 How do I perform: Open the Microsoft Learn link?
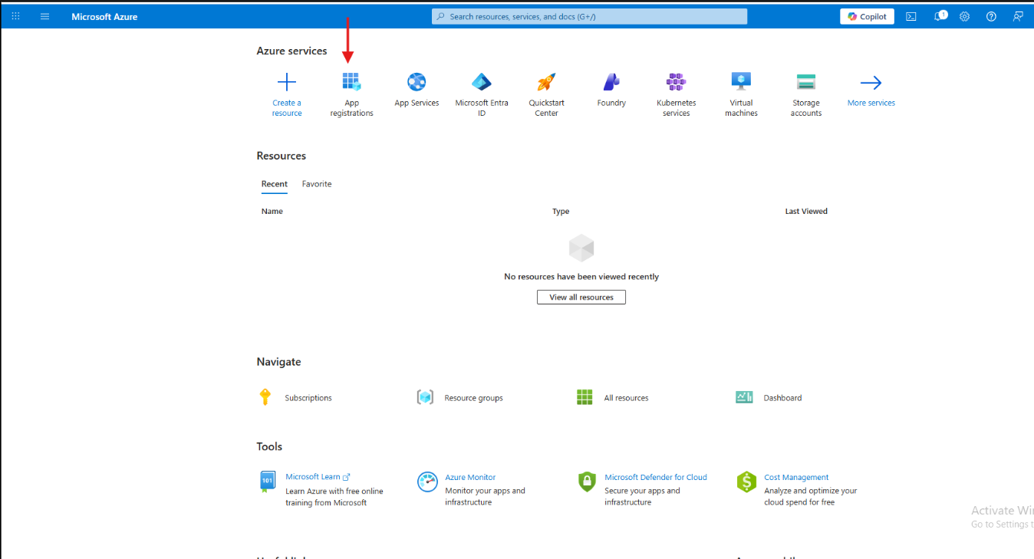pyautogui.click(x=318, y=477)
